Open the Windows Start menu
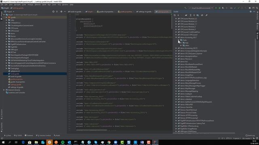The image size is (259, 145). tap(3, 142)
